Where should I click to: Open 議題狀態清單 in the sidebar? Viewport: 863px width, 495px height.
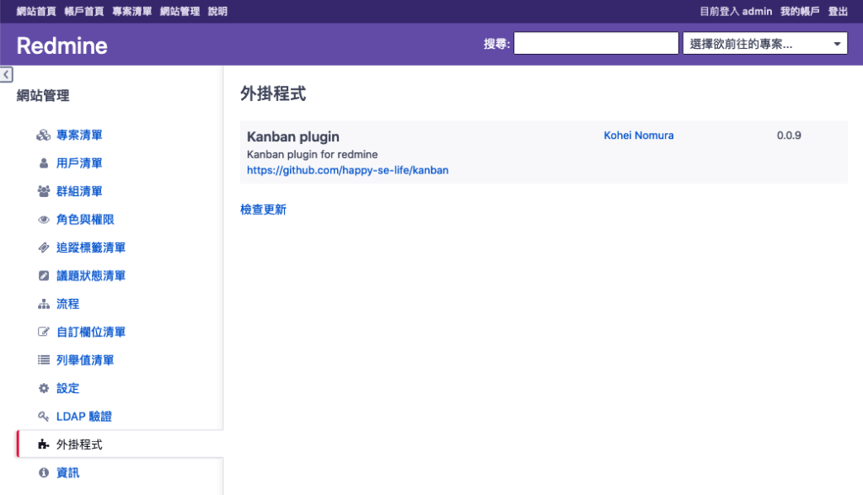91,275
